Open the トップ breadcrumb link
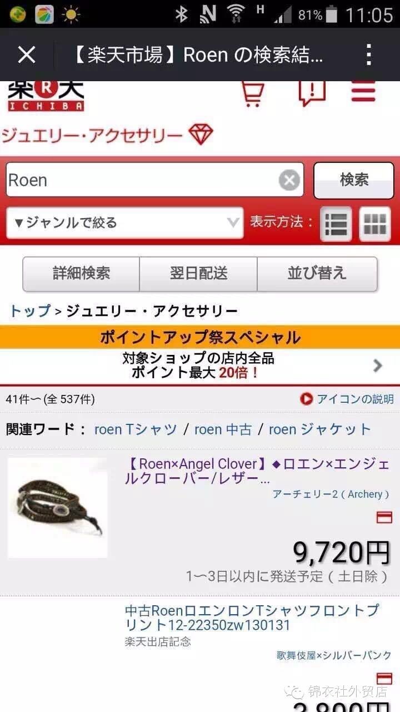This screenshot has height=712, width=400. [x=30, y=311]
